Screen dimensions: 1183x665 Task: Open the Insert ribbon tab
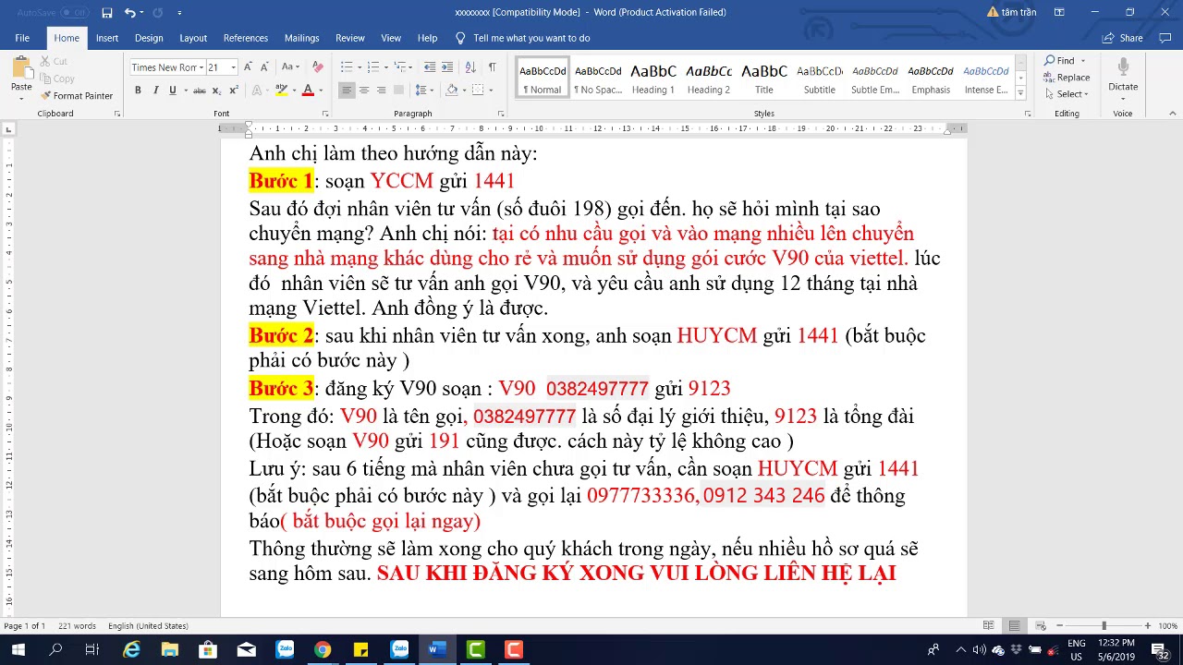pyautogui.click(x=107, y=38)
